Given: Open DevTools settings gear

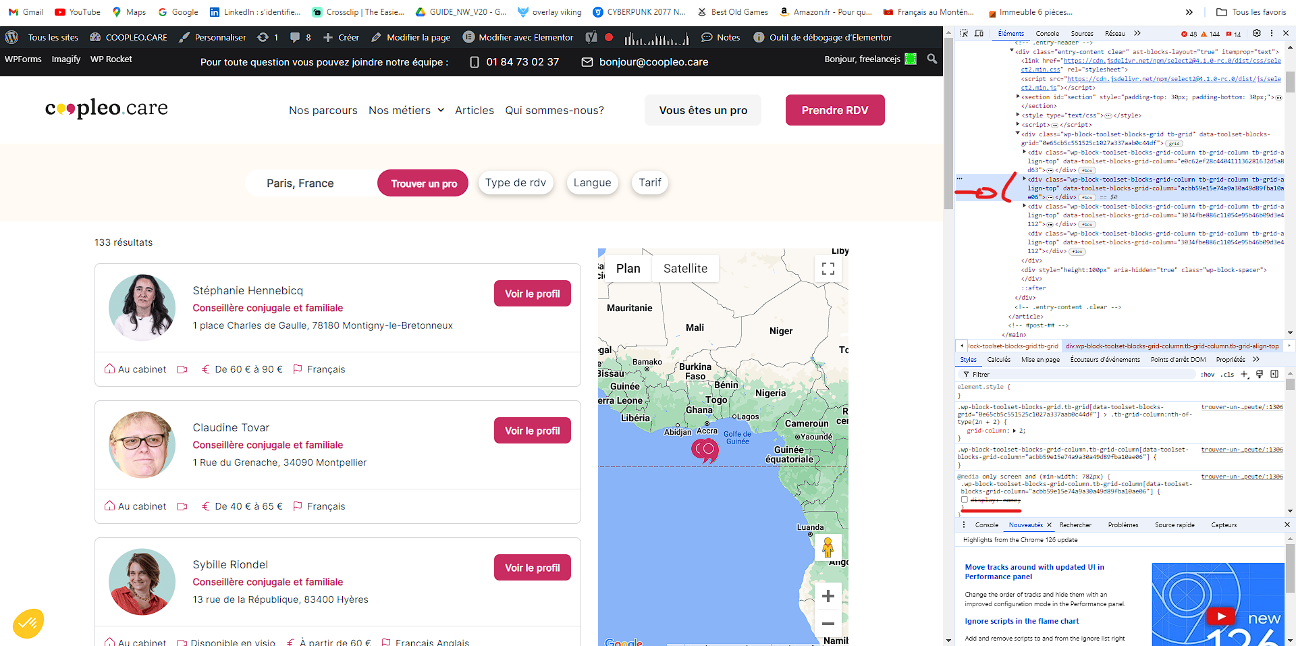Looking at the screenshot, I should click(1256, 33).
